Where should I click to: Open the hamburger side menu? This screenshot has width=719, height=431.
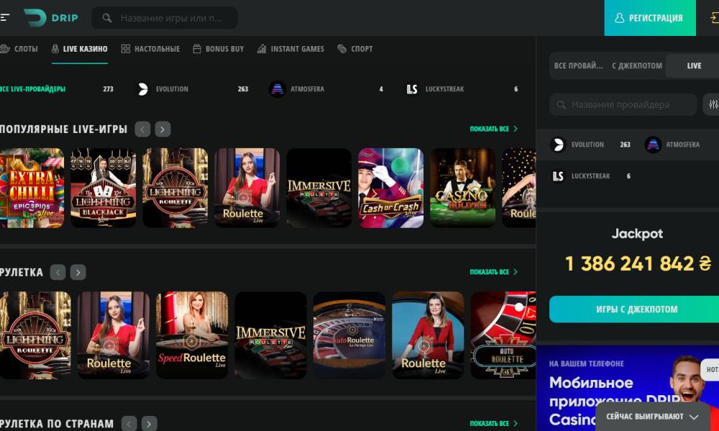coord(4,18)
